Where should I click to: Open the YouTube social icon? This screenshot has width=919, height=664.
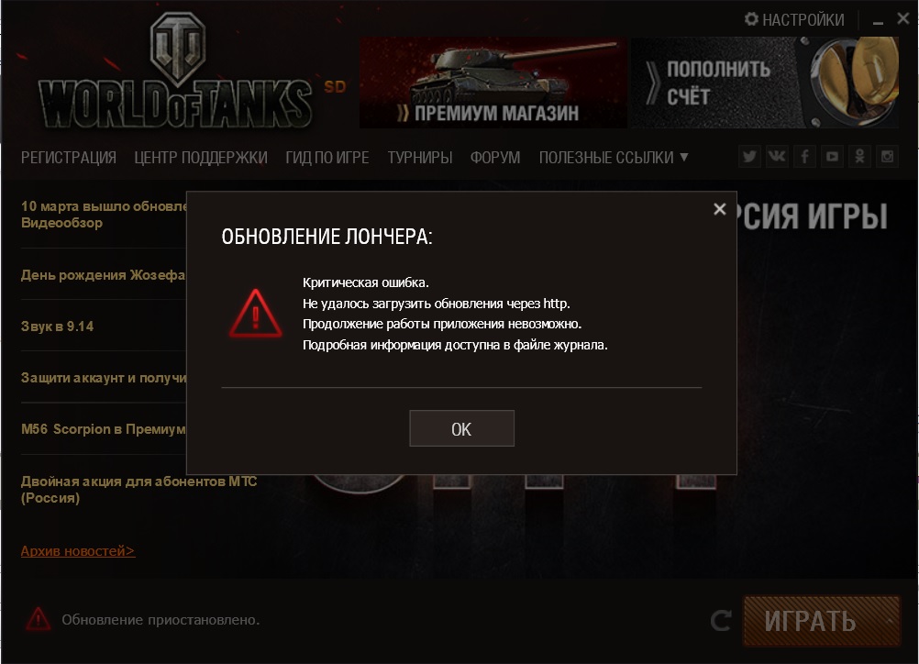pos(832,157)
